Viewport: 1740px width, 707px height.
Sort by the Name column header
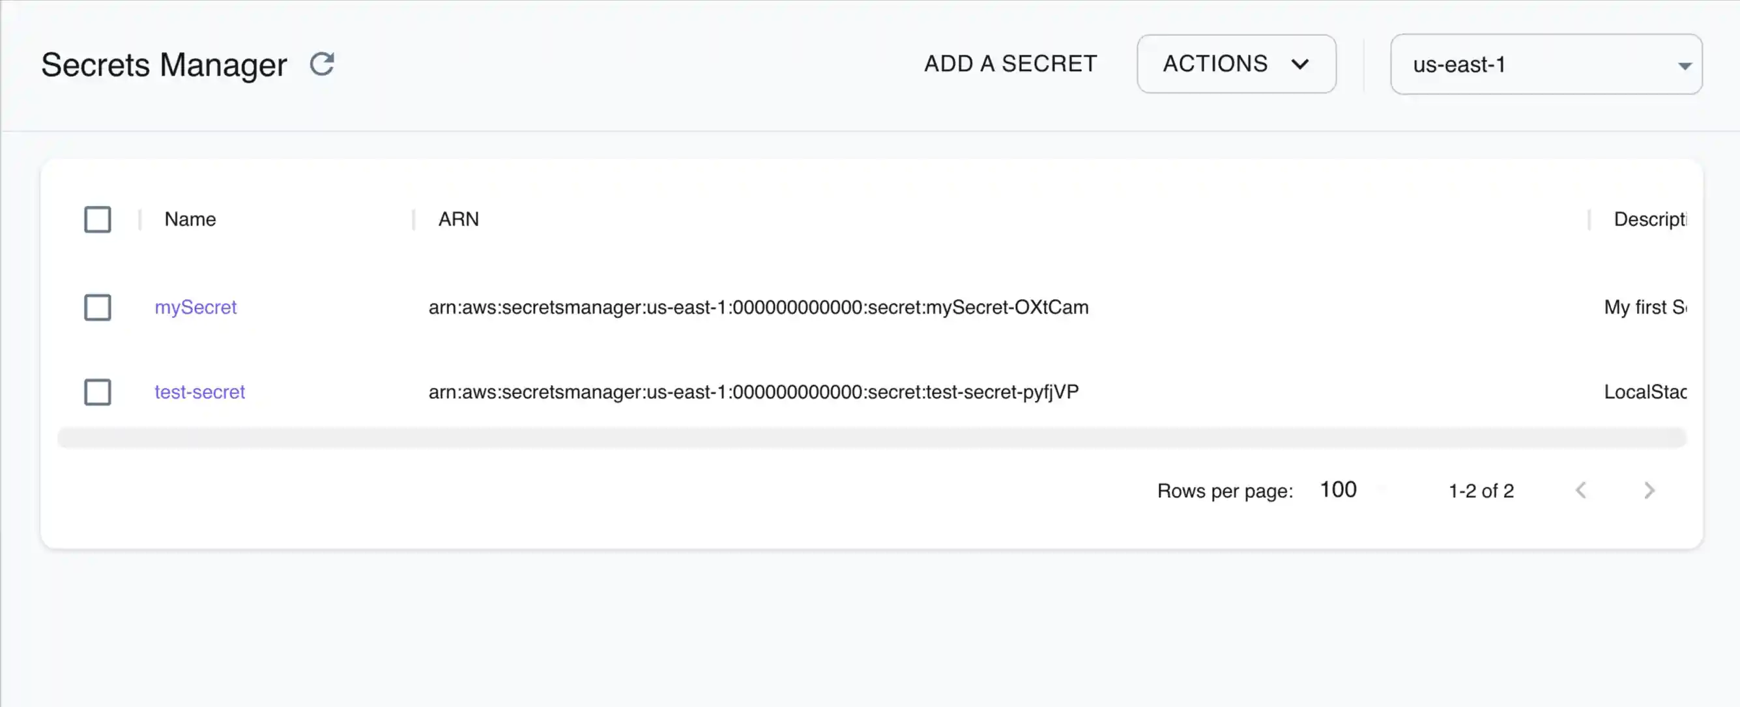tap(190, 219)
